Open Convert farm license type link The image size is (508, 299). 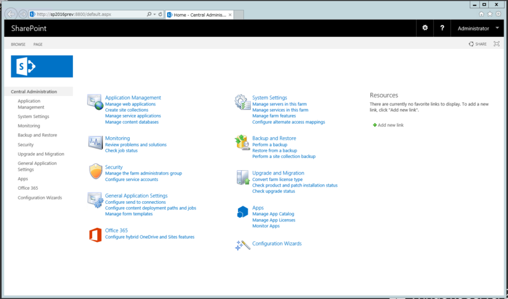point(277,179)
